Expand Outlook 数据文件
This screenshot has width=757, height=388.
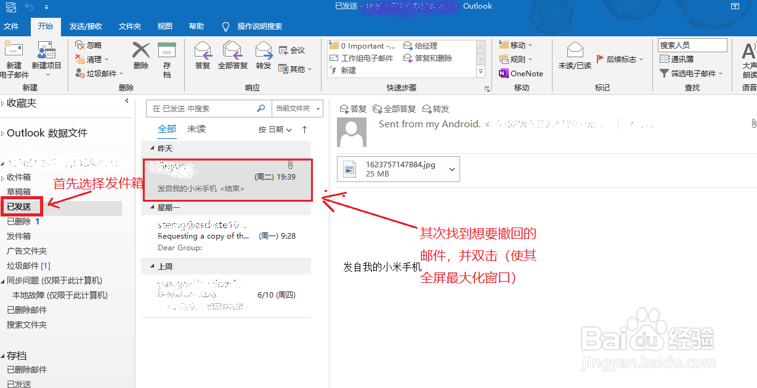click(x=3, y=133)
